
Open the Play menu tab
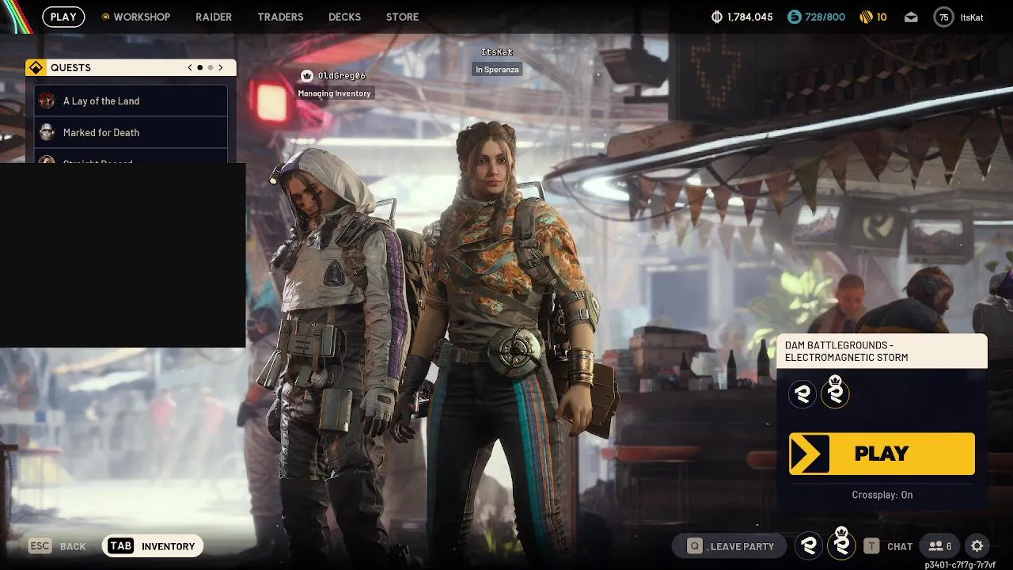[x=63, y=17]
